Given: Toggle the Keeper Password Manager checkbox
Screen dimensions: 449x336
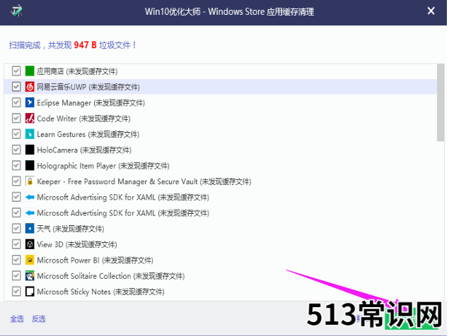Looking at the screenshot, I should 16,181.
